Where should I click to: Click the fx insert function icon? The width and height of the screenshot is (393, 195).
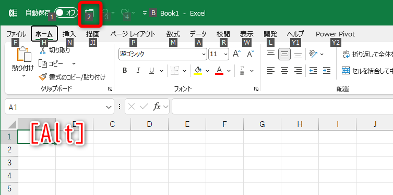point(157,107)
